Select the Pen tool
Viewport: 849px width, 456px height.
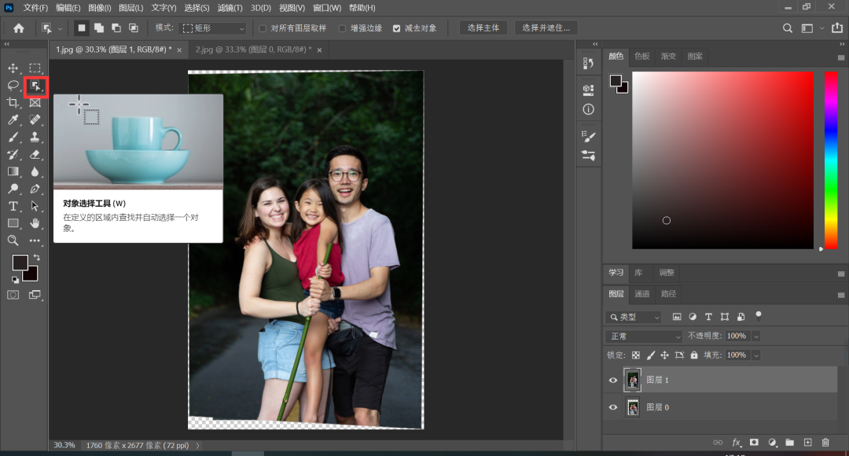click(x=35, y=189)
